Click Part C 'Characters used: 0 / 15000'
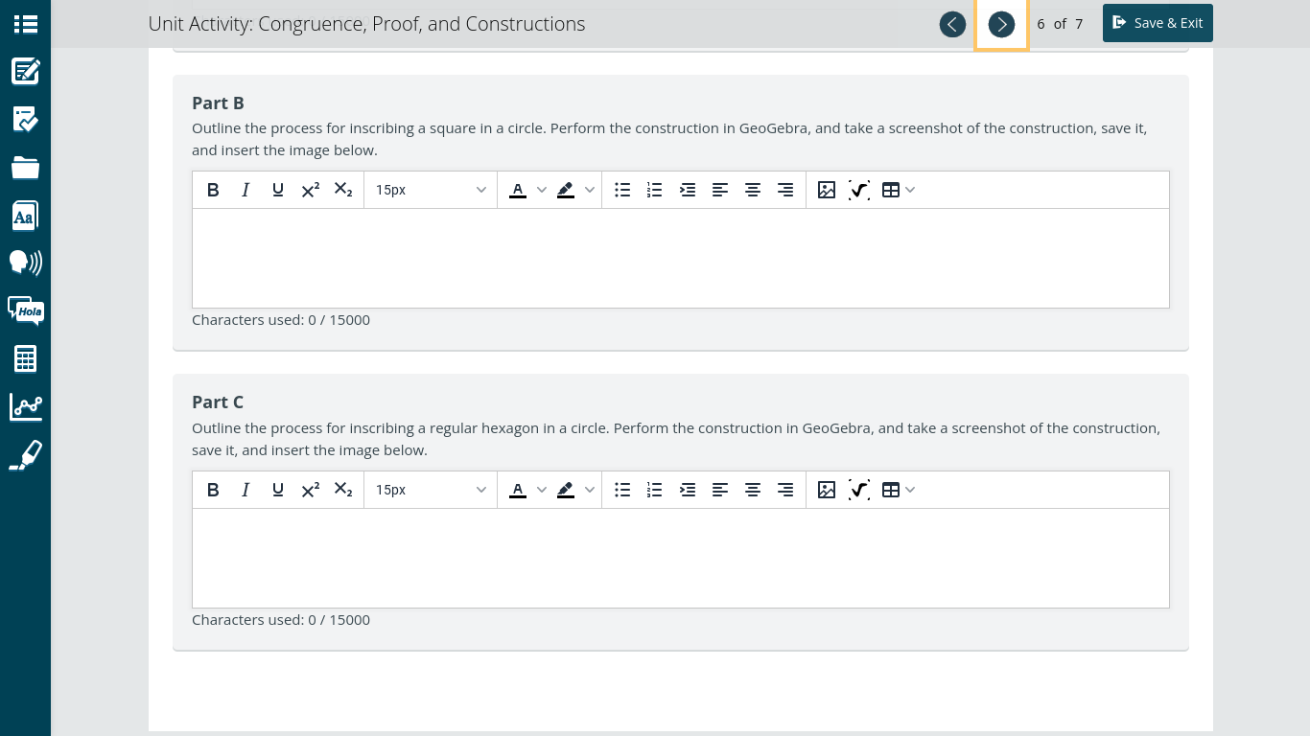Screen dimensions: 1310x736 pyautogui.click(x=281, y=619)
